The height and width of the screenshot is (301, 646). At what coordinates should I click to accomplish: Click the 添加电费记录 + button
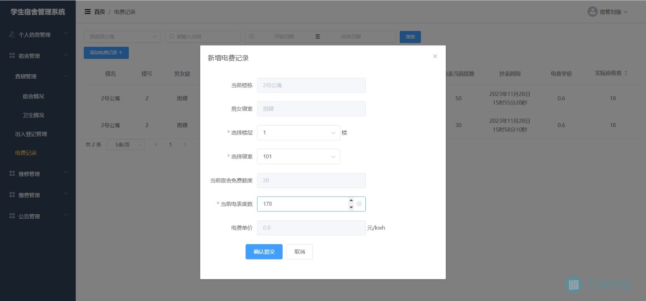click(x=106, y=52)
